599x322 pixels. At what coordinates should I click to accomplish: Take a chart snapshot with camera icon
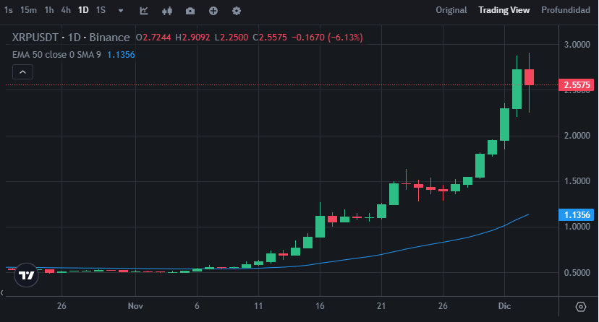click(x=190, y=11)
